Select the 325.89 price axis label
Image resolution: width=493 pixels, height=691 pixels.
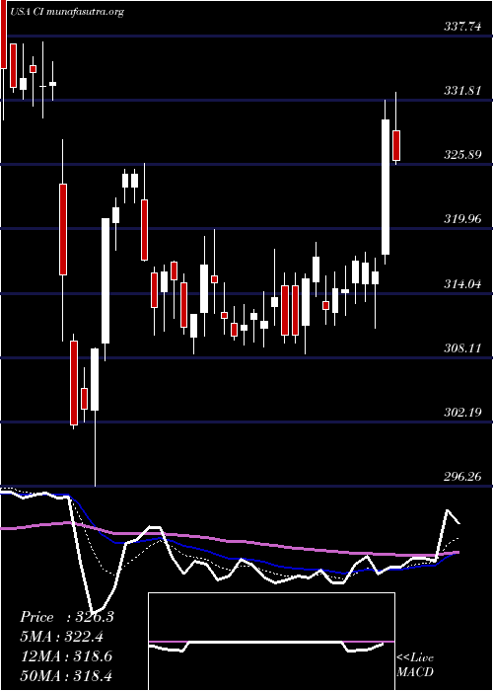coord(463,155)
